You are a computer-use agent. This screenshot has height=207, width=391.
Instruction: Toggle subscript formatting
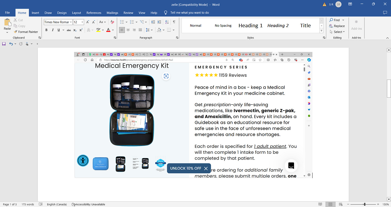pos(75,30)
